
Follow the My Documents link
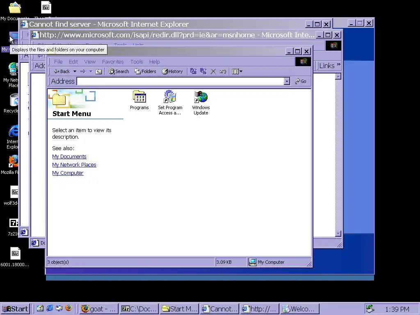click(x=69, y=156)
